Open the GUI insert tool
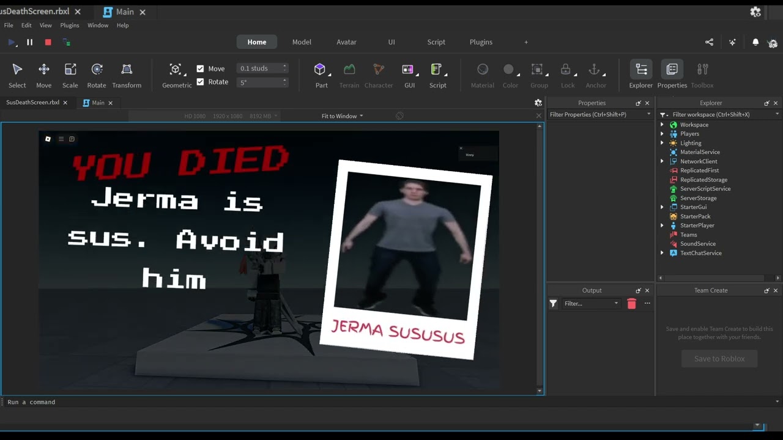Viewport: 783px width, 440px height. point(408,70)
